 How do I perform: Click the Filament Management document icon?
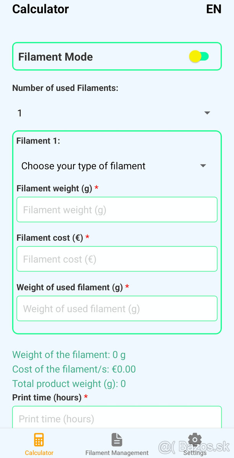pyautogui.click(x=117, y=440)
